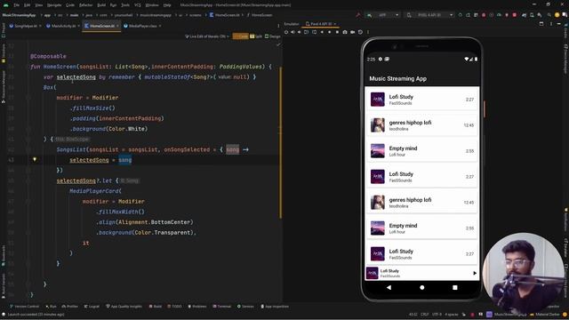Click the UTF-8 encoding in status bar
Screen dimensions: 569x320
click(x=437, y=314)
